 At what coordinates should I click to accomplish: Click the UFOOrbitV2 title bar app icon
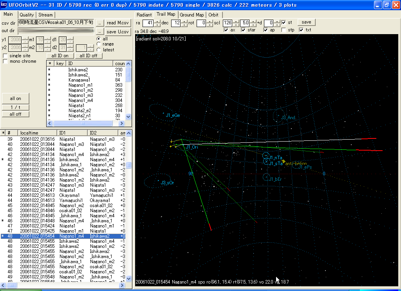[4, 5]
